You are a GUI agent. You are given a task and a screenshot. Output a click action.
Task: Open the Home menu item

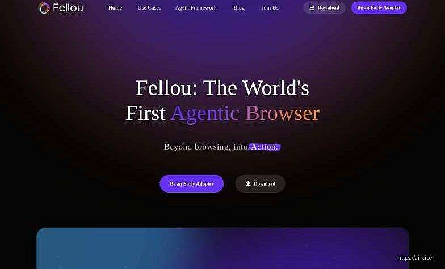click(x=115, y=8)
